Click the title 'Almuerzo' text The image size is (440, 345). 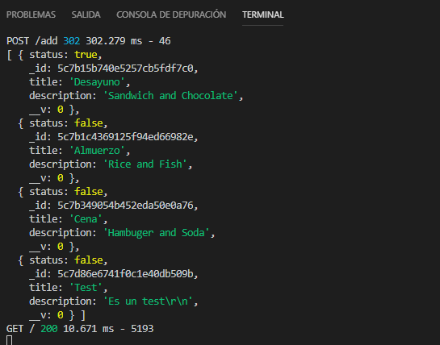97,151
